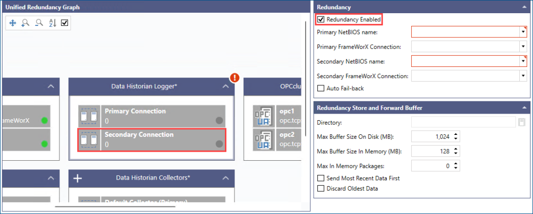Image resolution: width=533 pixels, height=214 pixels.
Task: Enable Send Most Recent Data First
Action: point(321,179)
